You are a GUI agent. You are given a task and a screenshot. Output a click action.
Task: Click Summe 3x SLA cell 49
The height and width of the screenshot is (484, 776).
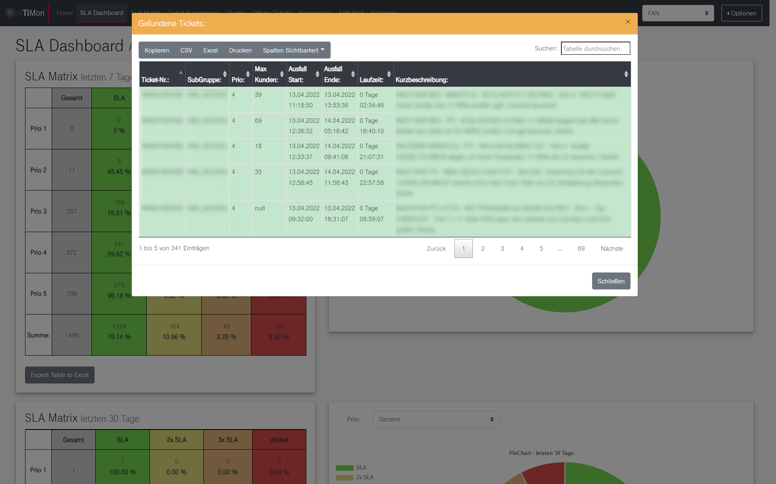pyautogui.click(x=226, y=335)
